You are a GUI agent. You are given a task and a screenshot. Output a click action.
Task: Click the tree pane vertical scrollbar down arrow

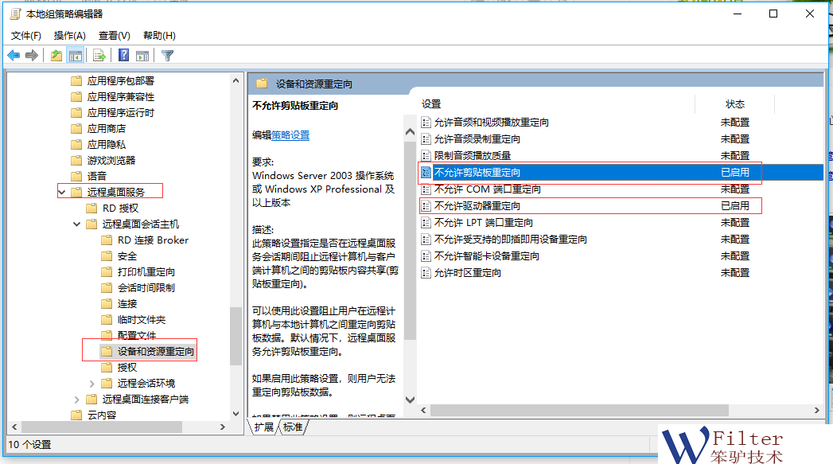click(x=235, y=413)
